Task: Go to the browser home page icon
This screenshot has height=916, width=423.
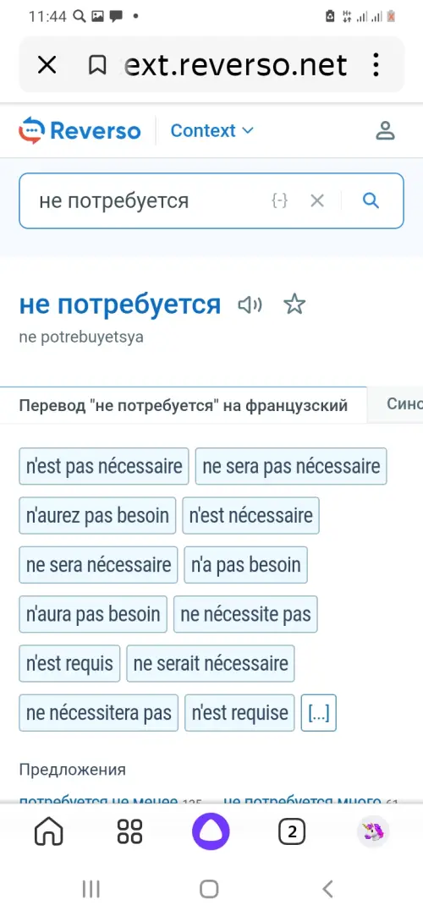Action: 49,831
